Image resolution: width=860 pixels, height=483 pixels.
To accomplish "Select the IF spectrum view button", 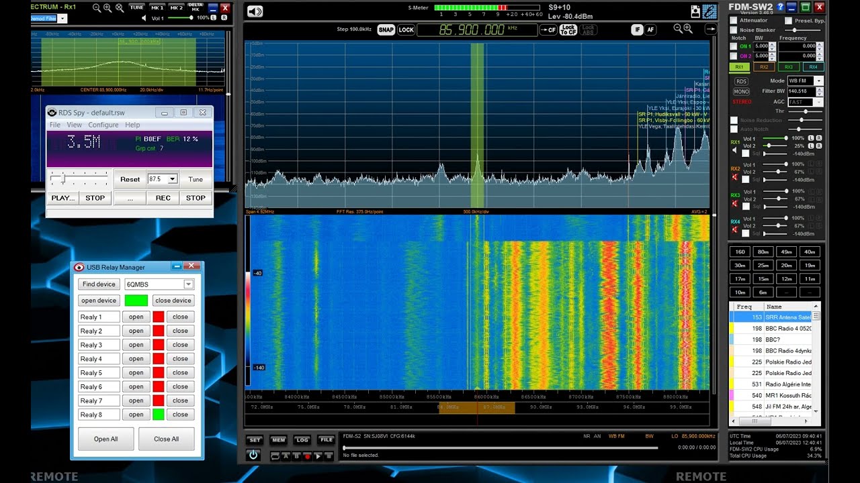I will (637, 30).
